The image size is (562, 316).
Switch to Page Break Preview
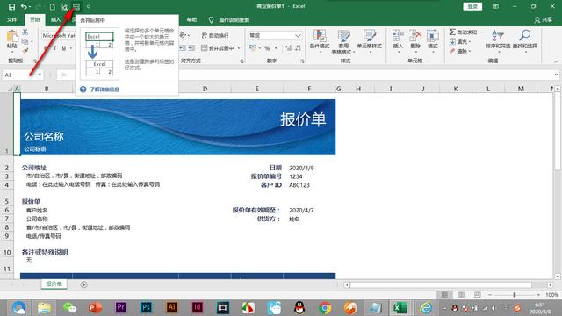pyautogui.click(x=478, y=295)
